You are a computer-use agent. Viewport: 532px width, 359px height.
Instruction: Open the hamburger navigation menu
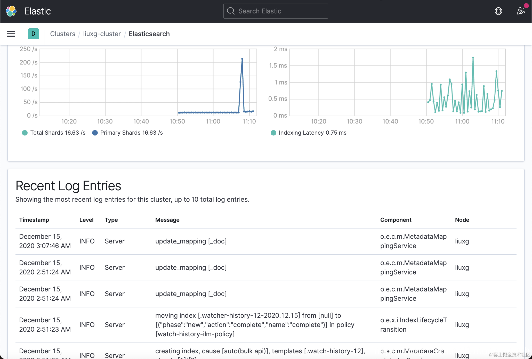tap(11, 34)
